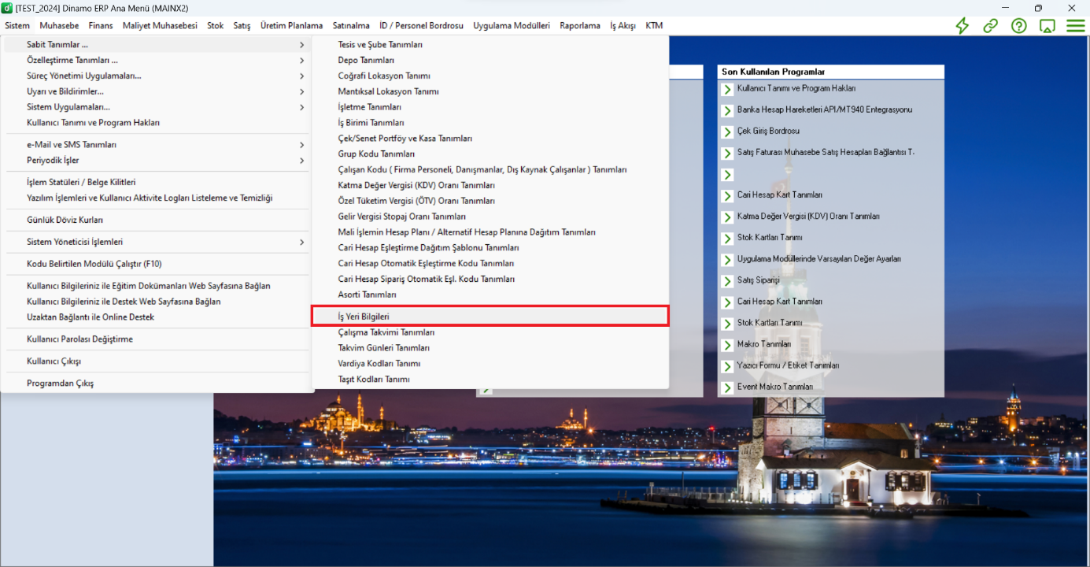Expand the Sabit Tanımlar submenu arrow
The width and height of the screenshot is (1090, 567).
301,45
